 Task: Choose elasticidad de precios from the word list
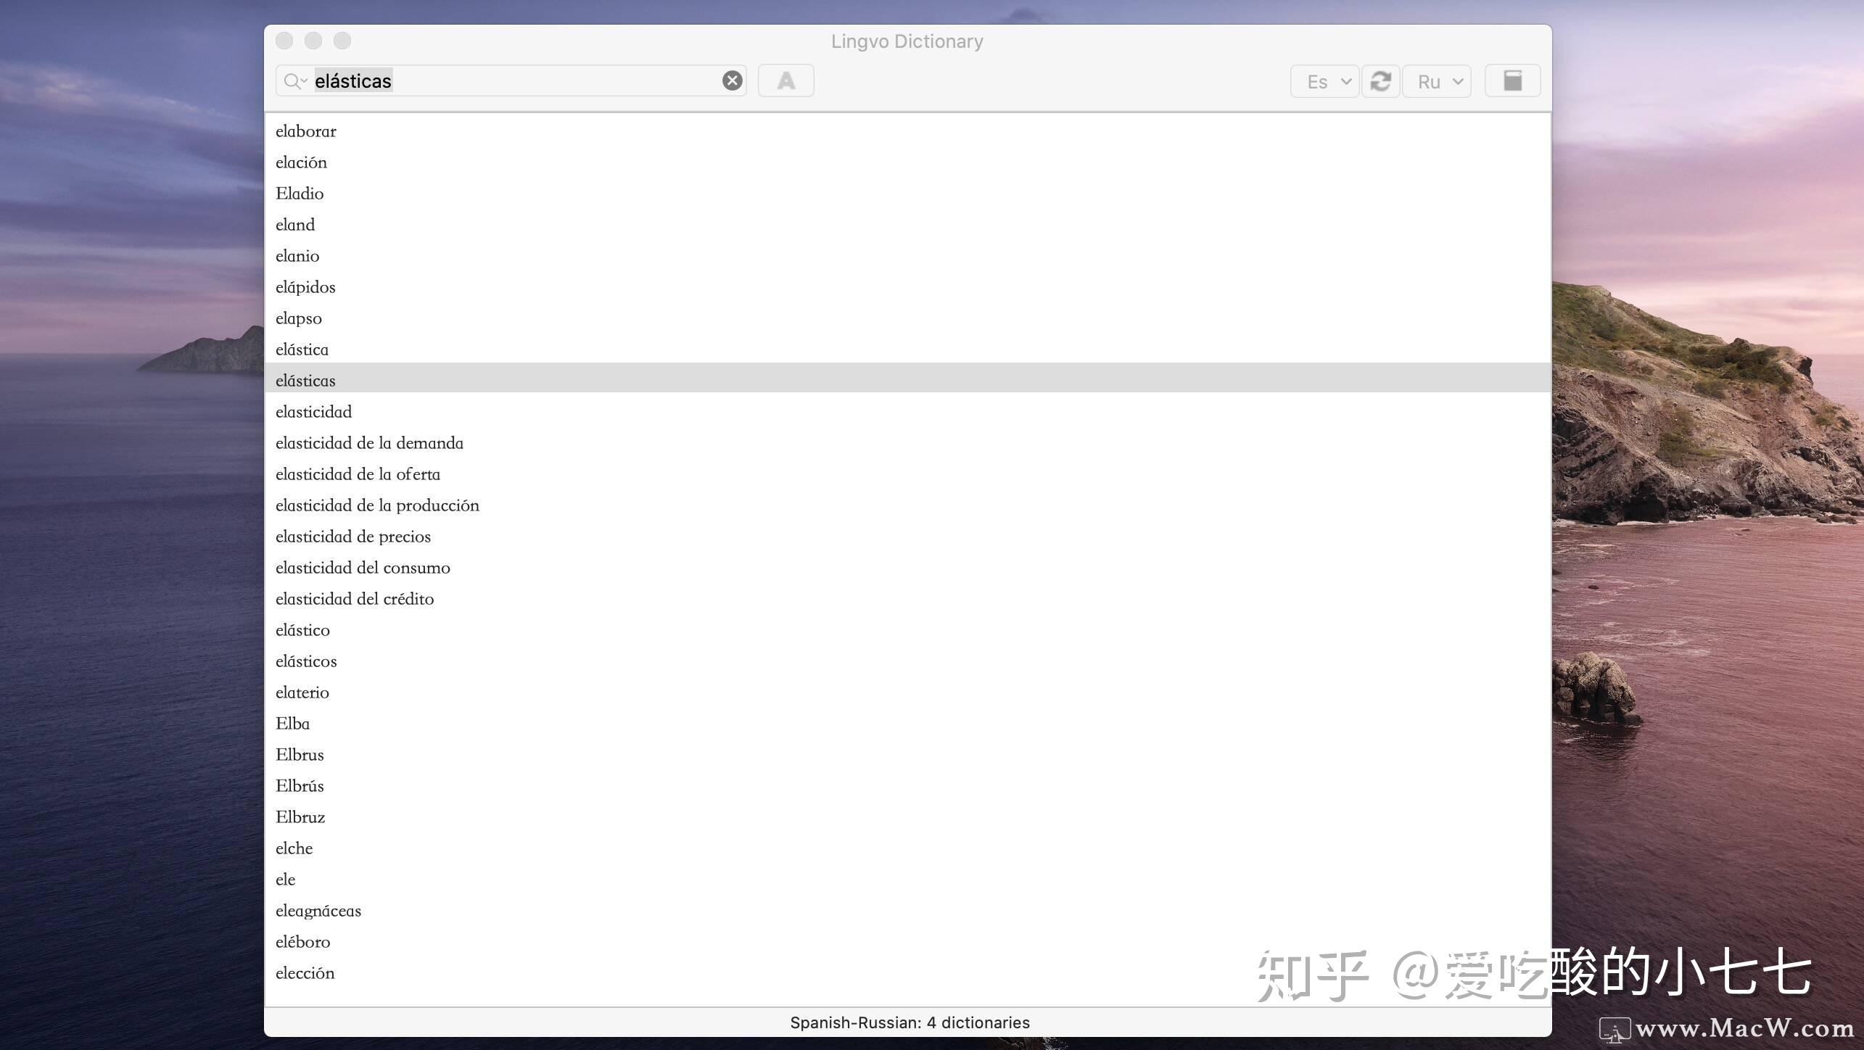(353, 536)
